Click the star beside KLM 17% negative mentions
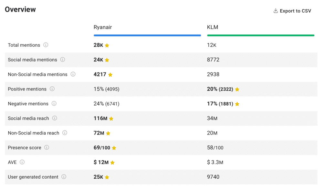 point(237,104)
